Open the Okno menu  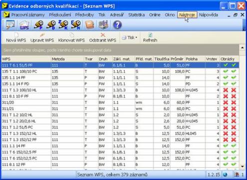tap(170, 15)
